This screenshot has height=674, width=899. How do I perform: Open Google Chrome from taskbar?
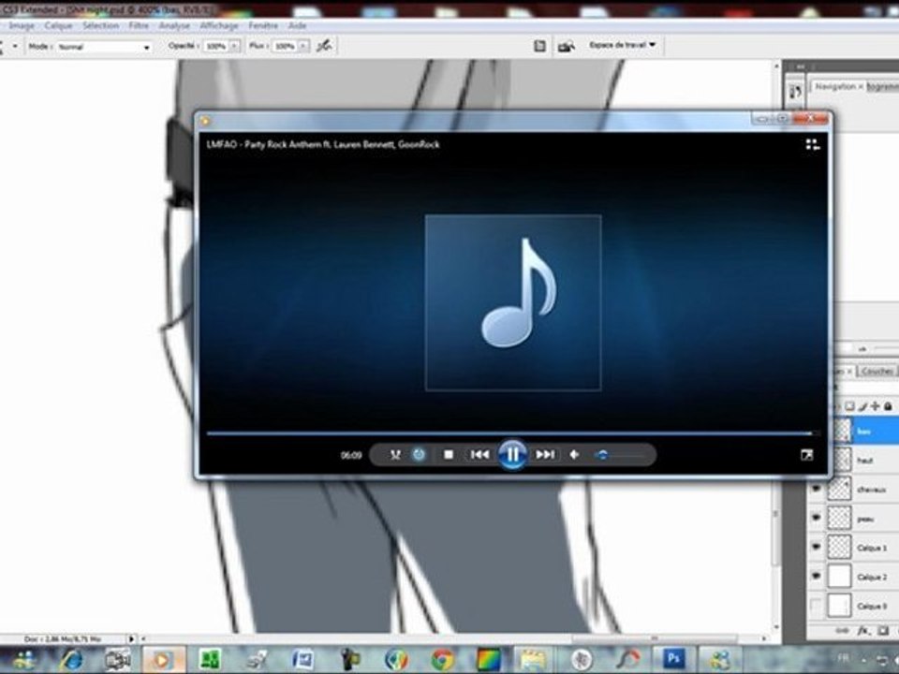(x=442, y=660)
